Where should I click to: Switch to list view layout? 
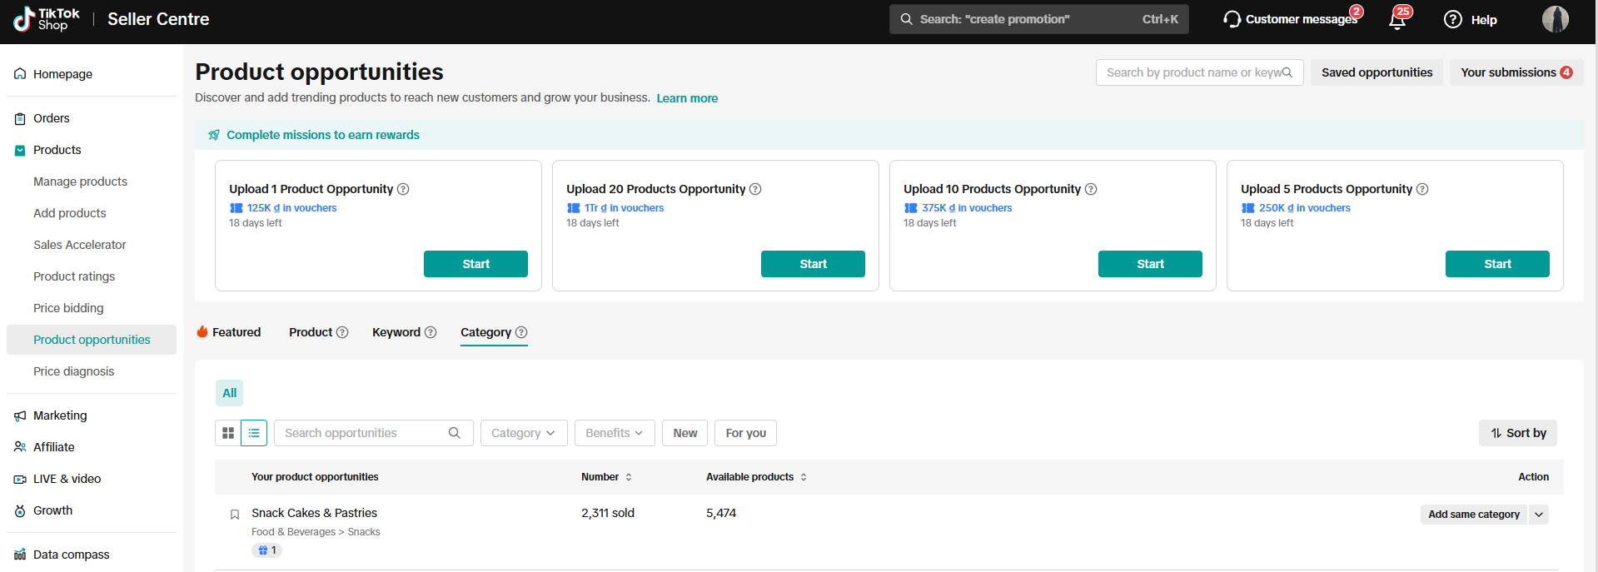(254, 433)
